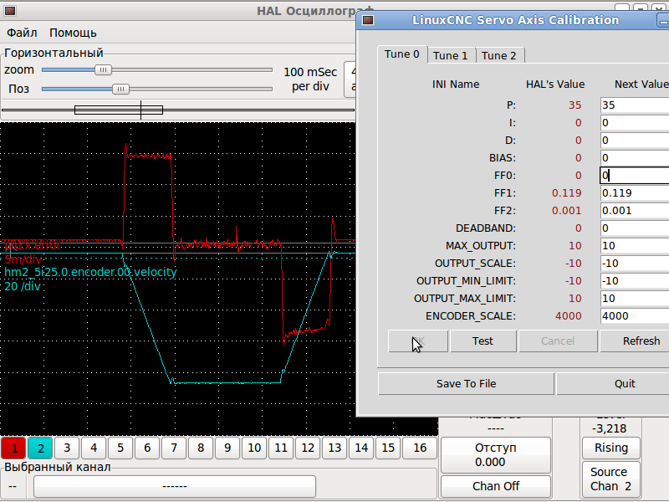The width and height of the screenshot is (669, 502).
Task: Switch to the Tune 0 tab
Action: [x=402, y=54]
